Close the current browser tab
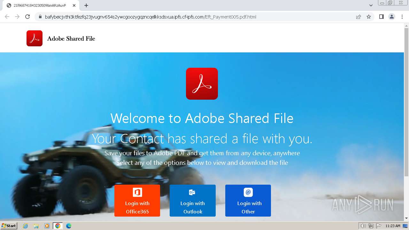Image resolution: width=409 pixels, height=230 pixels. click(x=74, y=5)
